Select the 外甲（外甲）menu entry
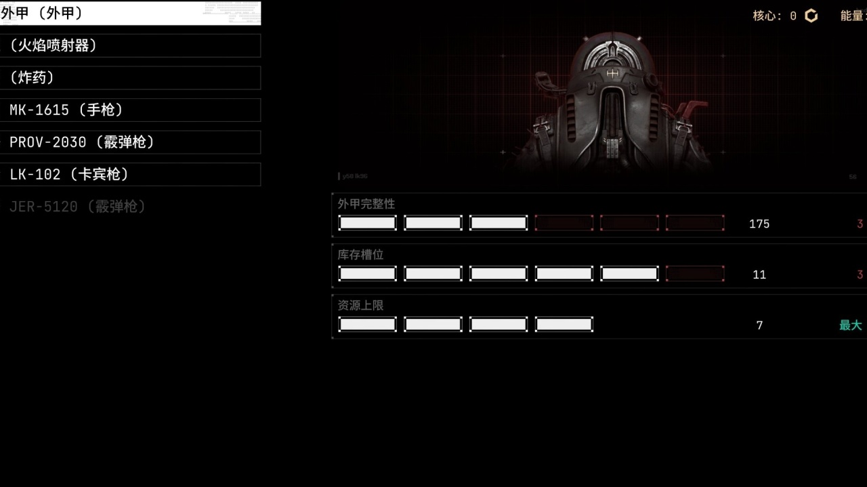The height and width of the screenshot is (487, 867). coord(130,13)
